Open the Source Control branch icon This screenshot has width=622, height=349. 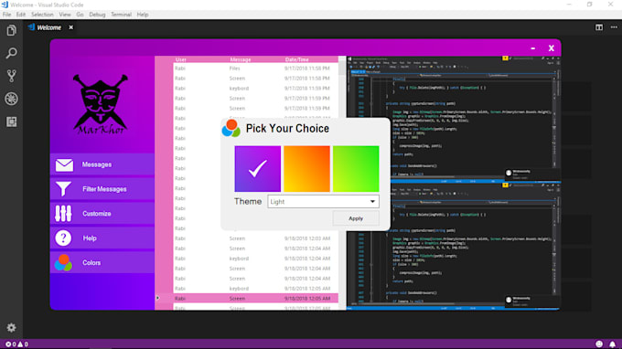pyautogui.click(x=12, y=76)
